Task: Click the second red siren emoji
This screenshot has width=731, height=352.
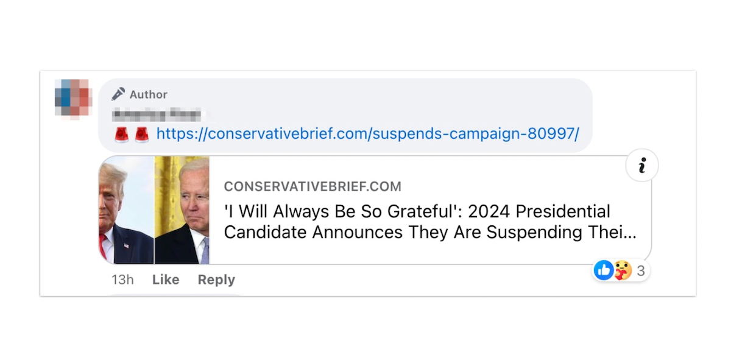Action: (141, 134)
